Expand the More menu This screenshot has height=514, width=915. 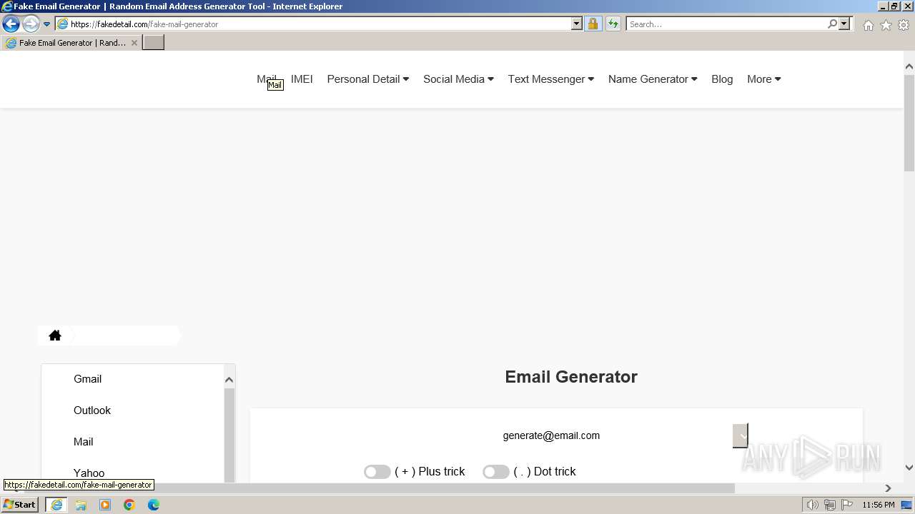click(764, 79)
